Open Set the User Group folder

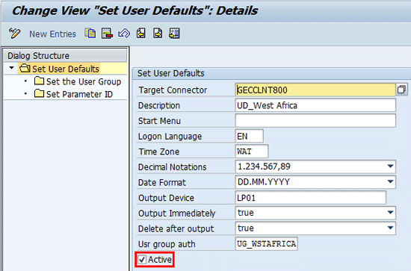pos(78,81)
